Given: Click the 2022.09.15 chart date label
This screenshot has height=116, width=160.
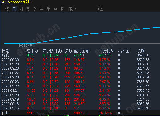Looking at the screenshot, I should tap(25, 46).
